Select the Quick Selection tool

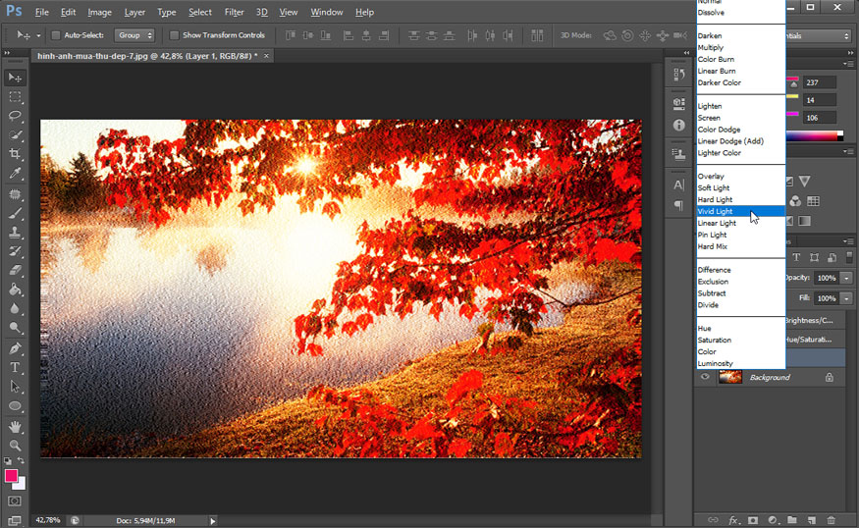15,134
